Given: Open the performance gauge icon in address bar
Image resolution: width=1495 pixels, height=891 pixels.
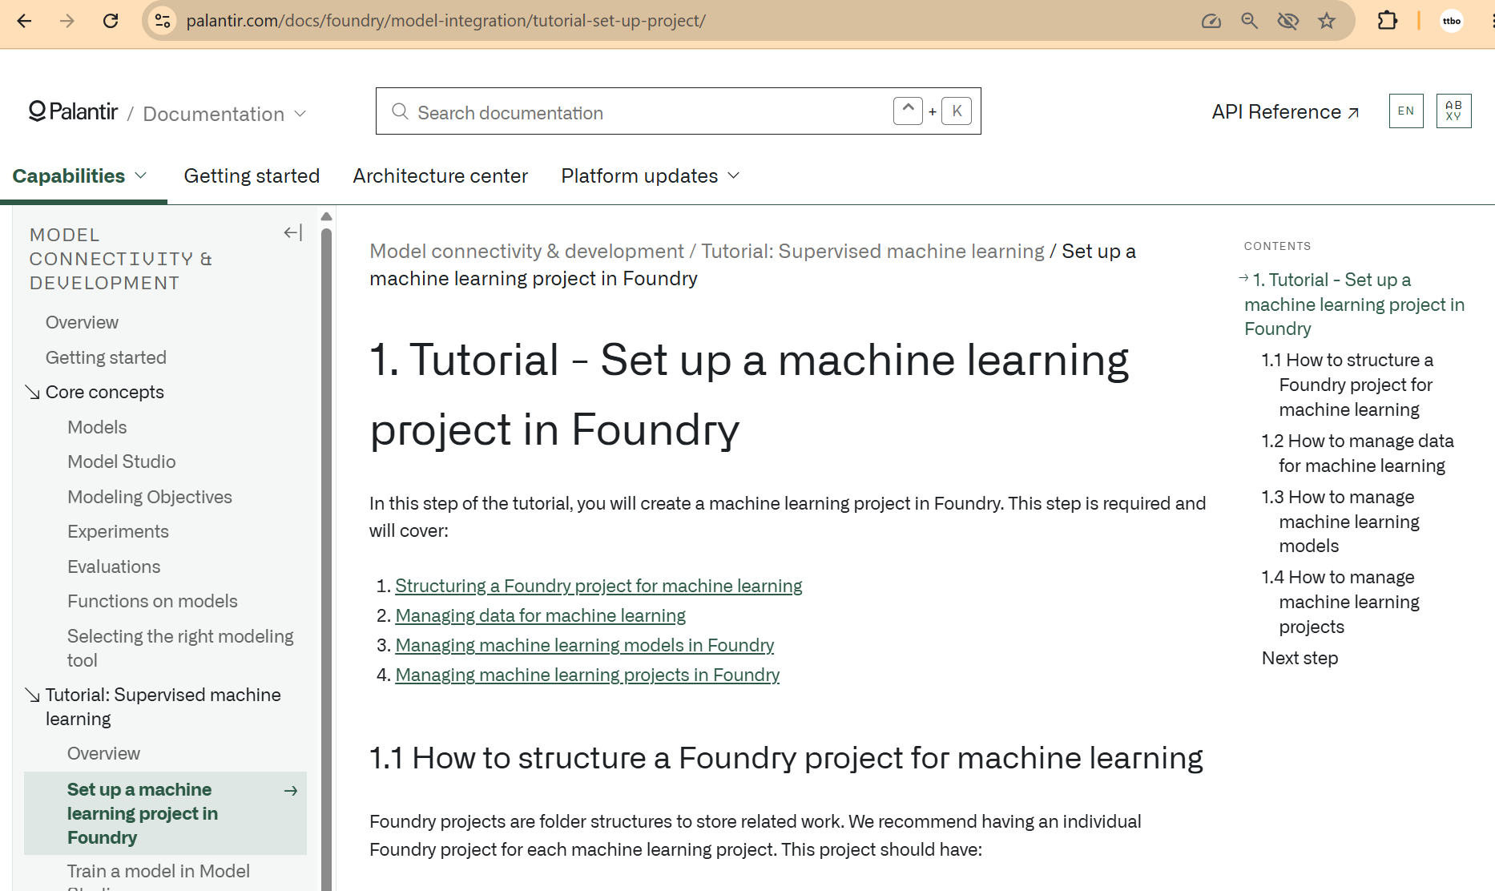Looking at the screenshot, I should (1211, 21).
